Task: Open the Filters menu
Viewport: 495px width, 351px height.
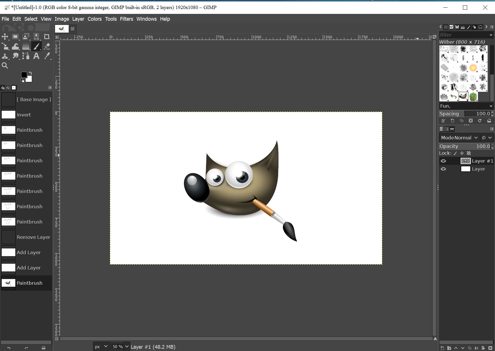Action: click(127, 19)
